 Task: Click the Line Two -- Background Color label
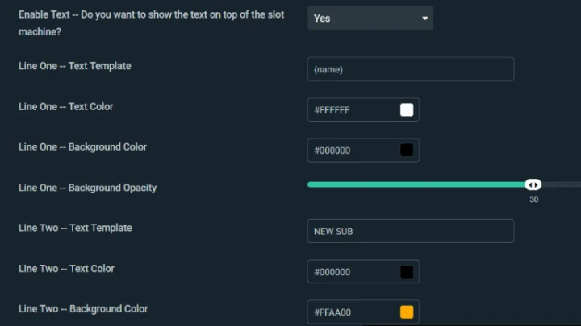pos(83,308)
